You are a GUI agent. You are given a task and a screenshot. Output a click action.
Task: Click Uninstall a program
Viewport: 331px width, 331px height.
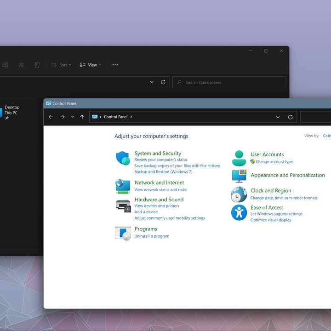[152, 236]
